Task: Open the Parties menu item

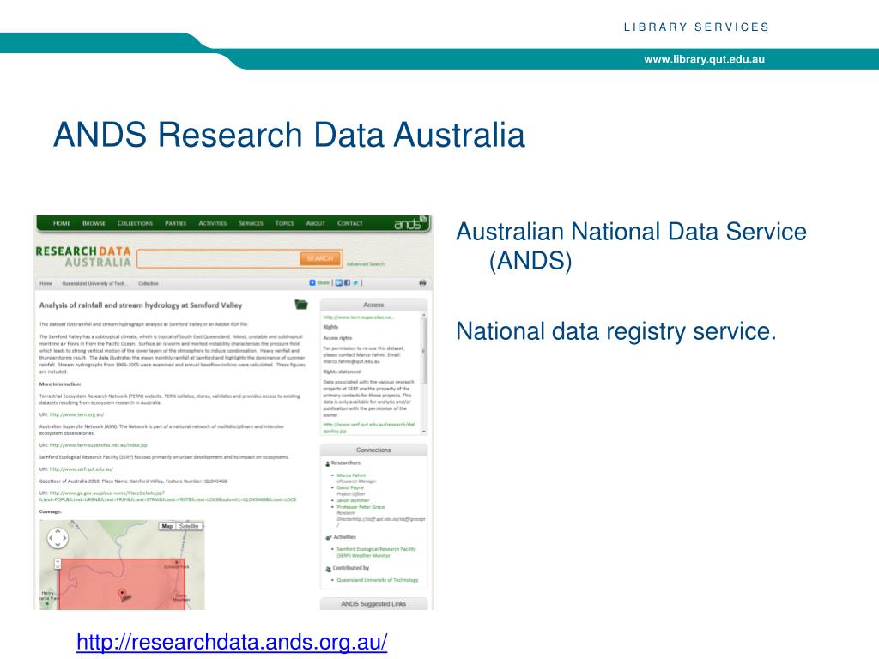Action: 175,223
